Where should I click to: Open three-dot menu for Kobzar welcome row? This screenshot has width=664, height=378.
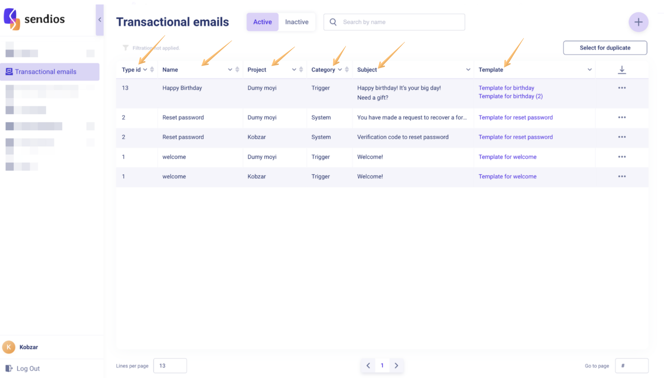tap(622, 176)
